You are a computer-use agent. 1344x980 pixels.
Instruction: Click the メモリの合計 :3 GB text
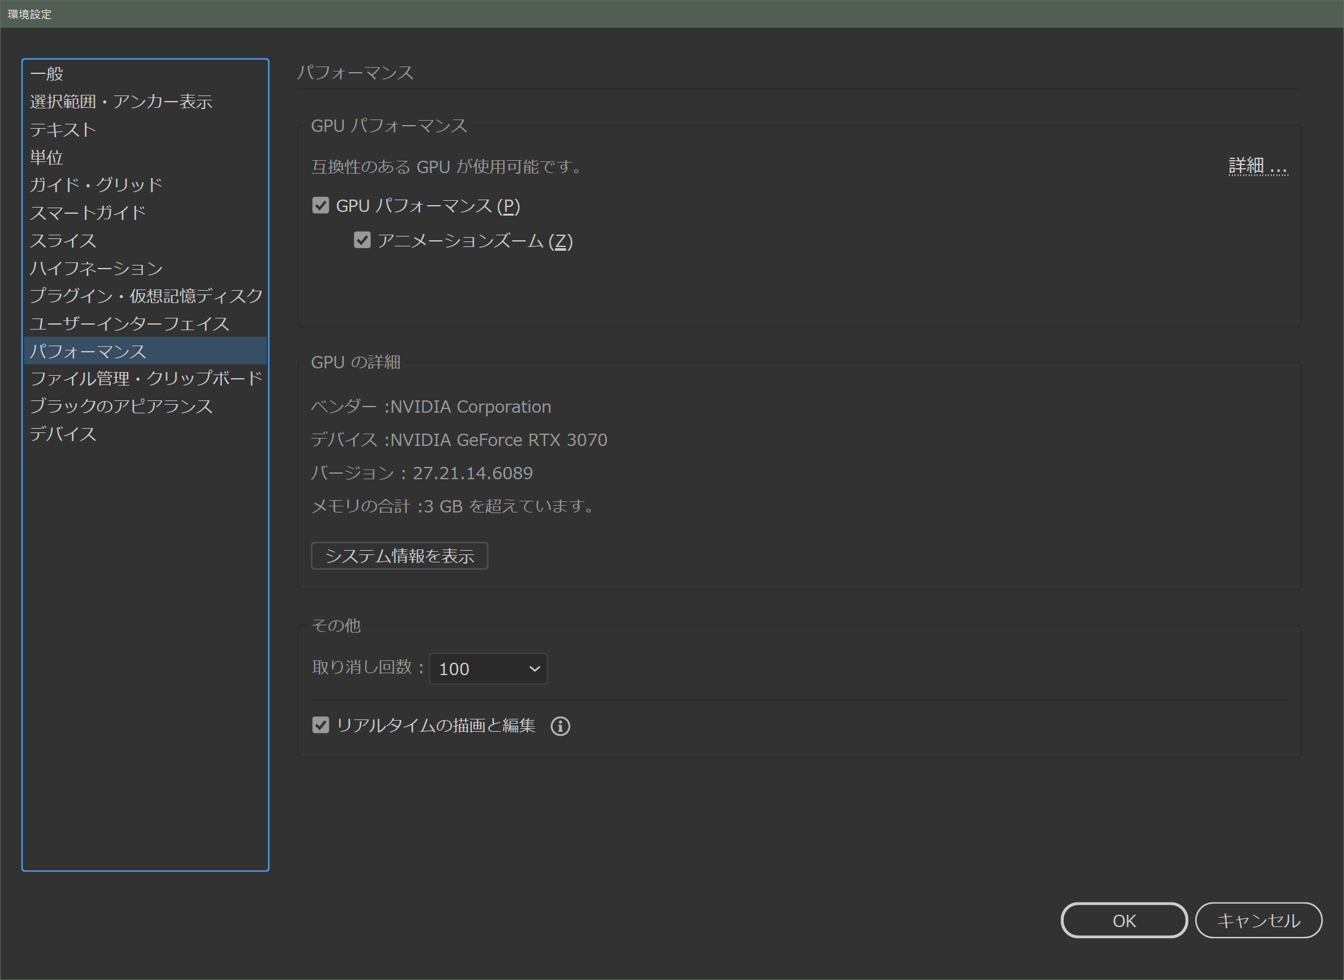(x=387, y=506)
